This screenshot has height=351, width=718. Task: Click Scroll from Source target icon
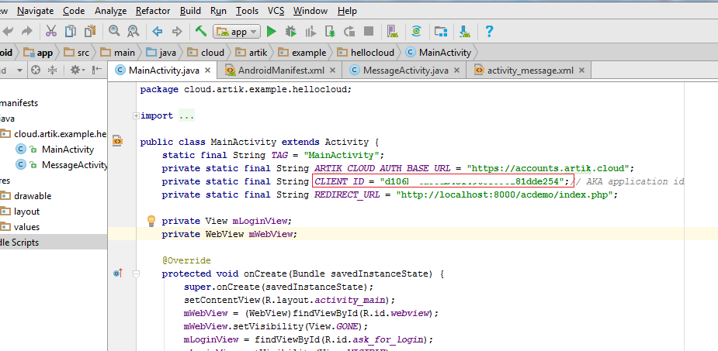coord(36,70)
